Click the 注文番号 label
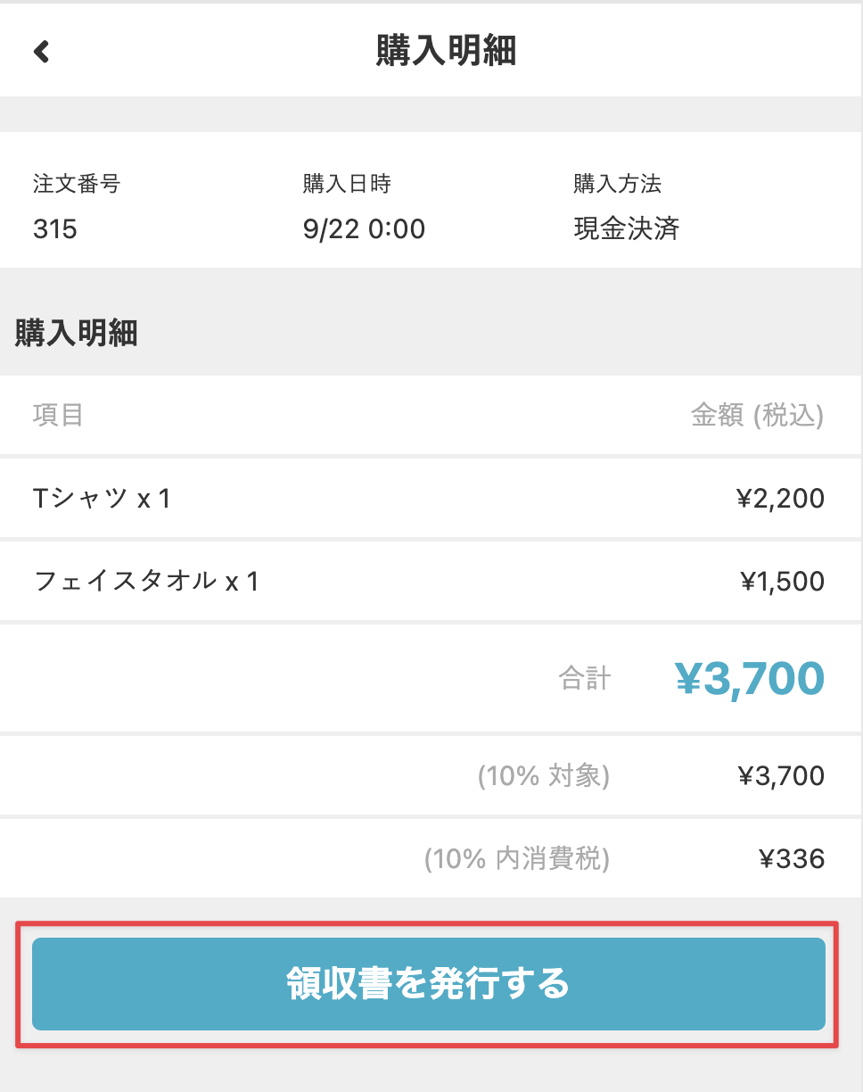Screen dimensions: 863x1092 [x=77, y=185]
